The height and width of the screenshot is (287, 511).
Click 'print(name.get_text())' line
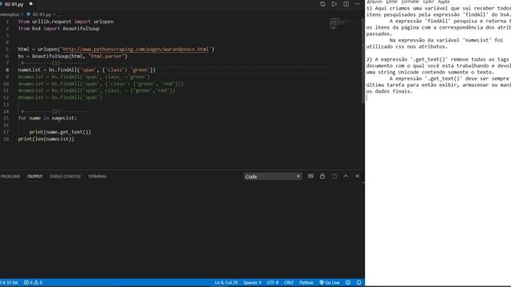60,132
